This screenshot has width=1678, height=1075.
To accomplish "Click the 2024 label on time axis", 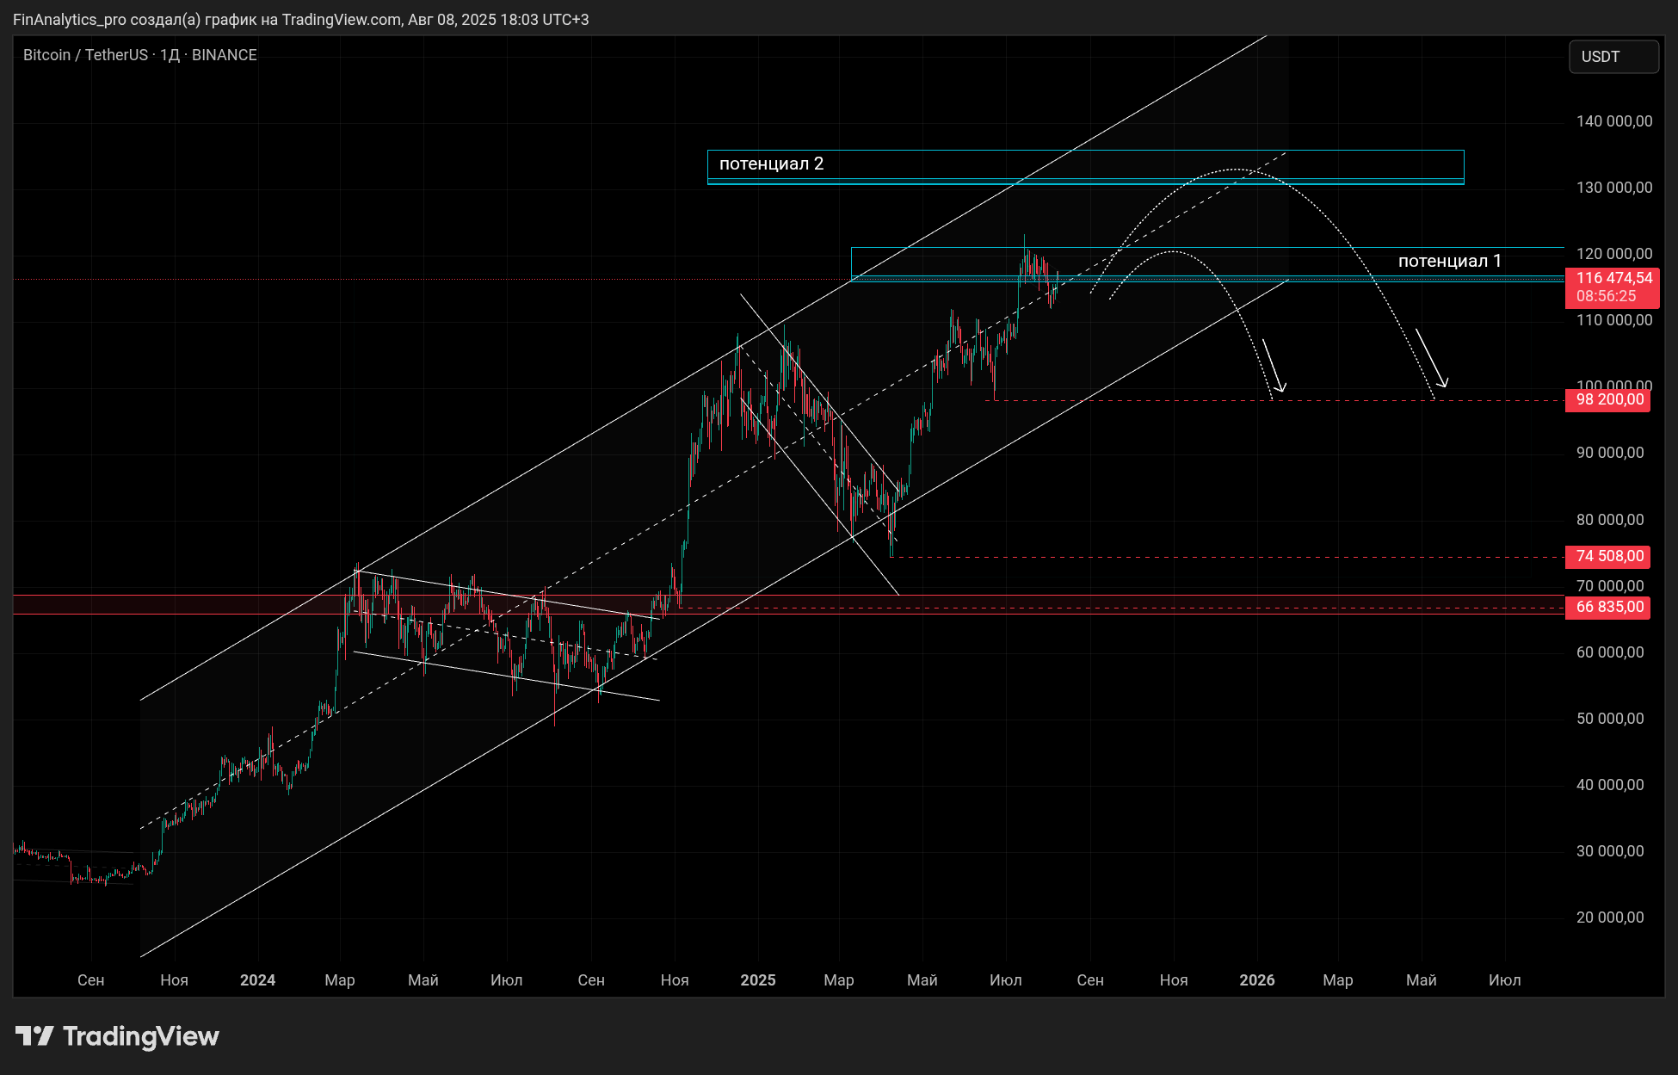I will click(x=257, y=980).
